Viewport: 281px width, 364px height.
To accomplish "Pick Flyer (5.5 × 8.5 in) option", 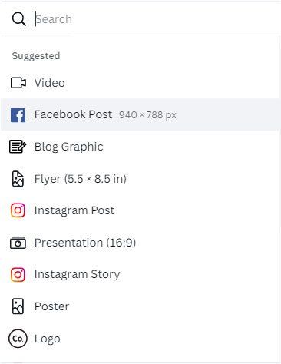I will coord(140,179).
